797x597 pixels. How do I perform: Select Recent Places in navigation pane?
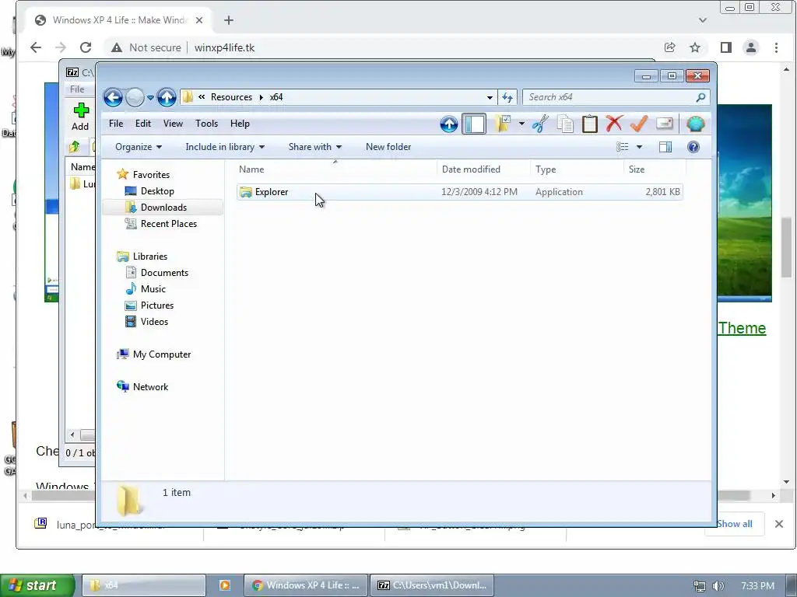(x=169, y=223)
